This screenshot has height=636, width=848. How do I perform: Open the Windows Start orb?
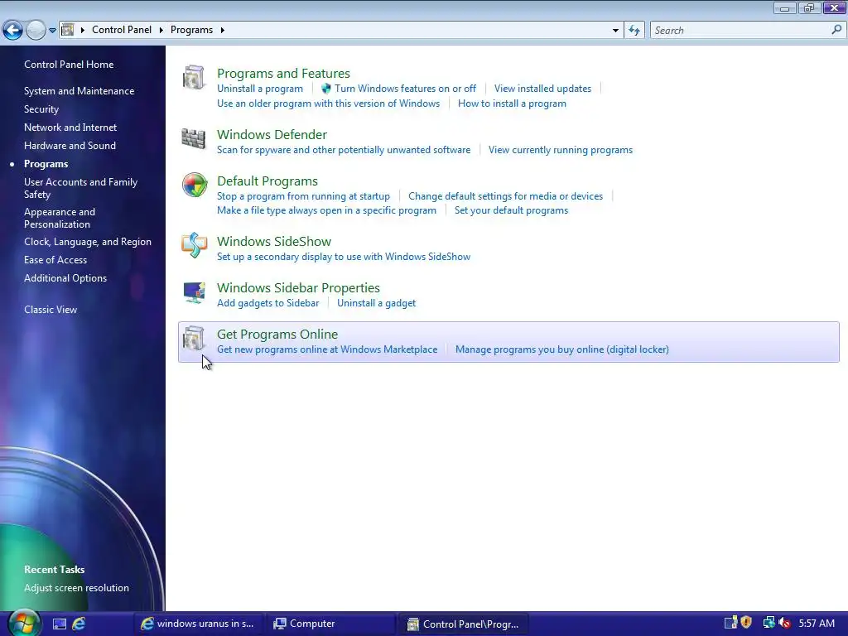(x=24, y=623)
